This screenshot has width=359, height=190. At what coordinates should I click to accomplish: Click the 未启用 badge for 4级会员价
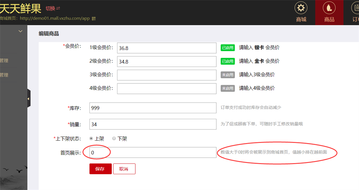tap(228, 88)
